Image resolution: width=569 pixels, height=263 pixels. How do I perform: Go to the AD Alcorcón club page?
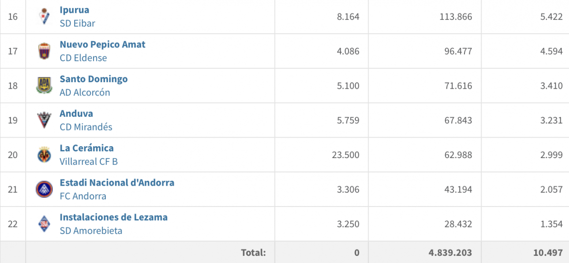tap(85, 93)
